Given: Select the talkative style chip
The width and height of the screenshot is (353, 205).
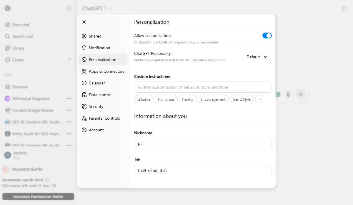Looking at the screenshot, I should [144, 99].
